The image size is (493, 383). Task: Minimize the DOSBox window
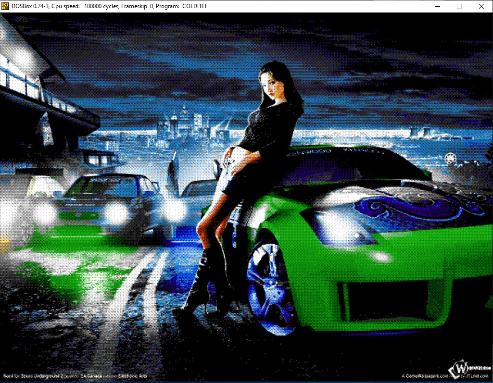pos(437,6)
